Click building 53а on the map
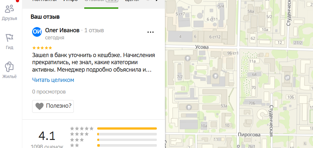313x148 pixels. click(224, 106)
